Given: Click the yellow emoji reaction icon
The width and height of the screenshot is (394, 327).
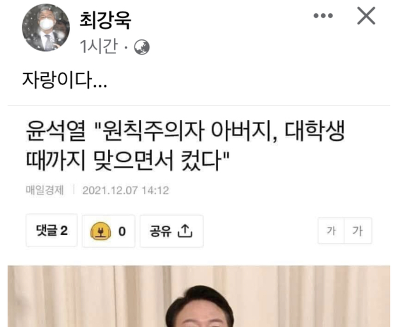Looking at the screenshot, I should click(100, 231).
